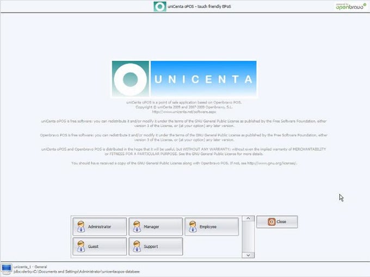This screenshot has height=277, width=370.
Task: Click the Close button
Action: click(x=277, y=222)
